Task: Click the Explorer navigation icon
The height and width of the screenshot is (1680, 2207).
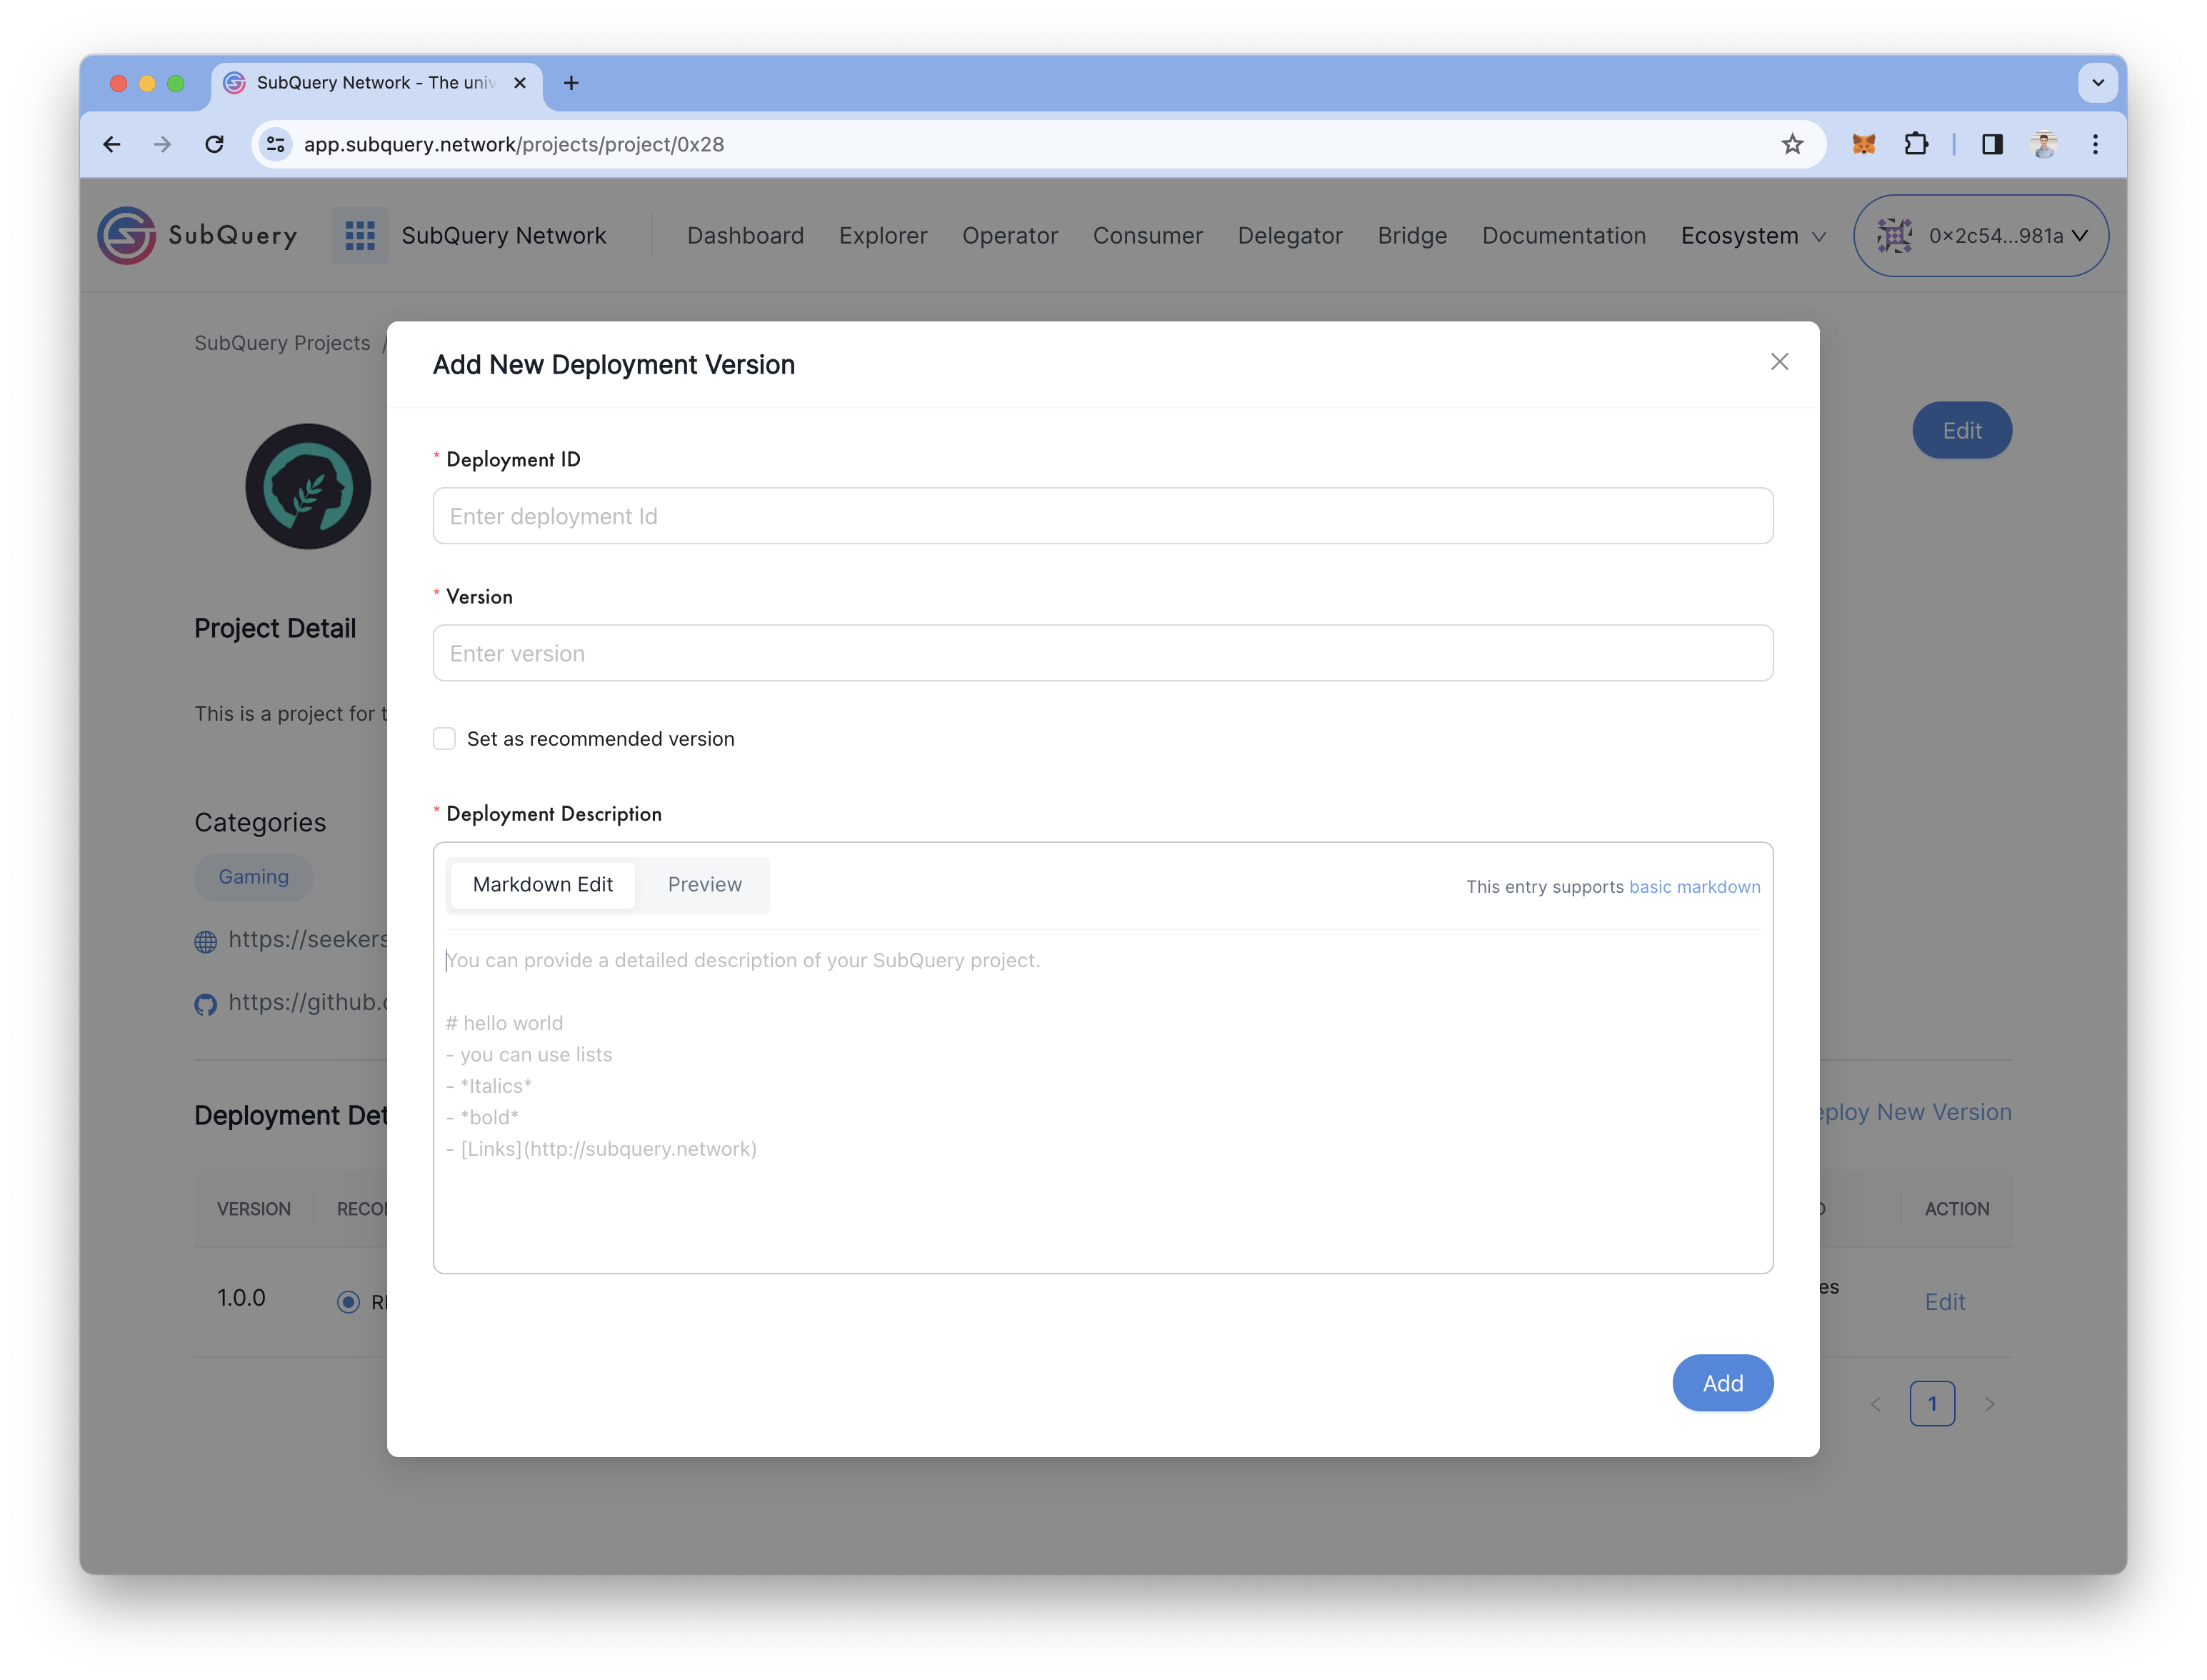Action: pos(882,235)
